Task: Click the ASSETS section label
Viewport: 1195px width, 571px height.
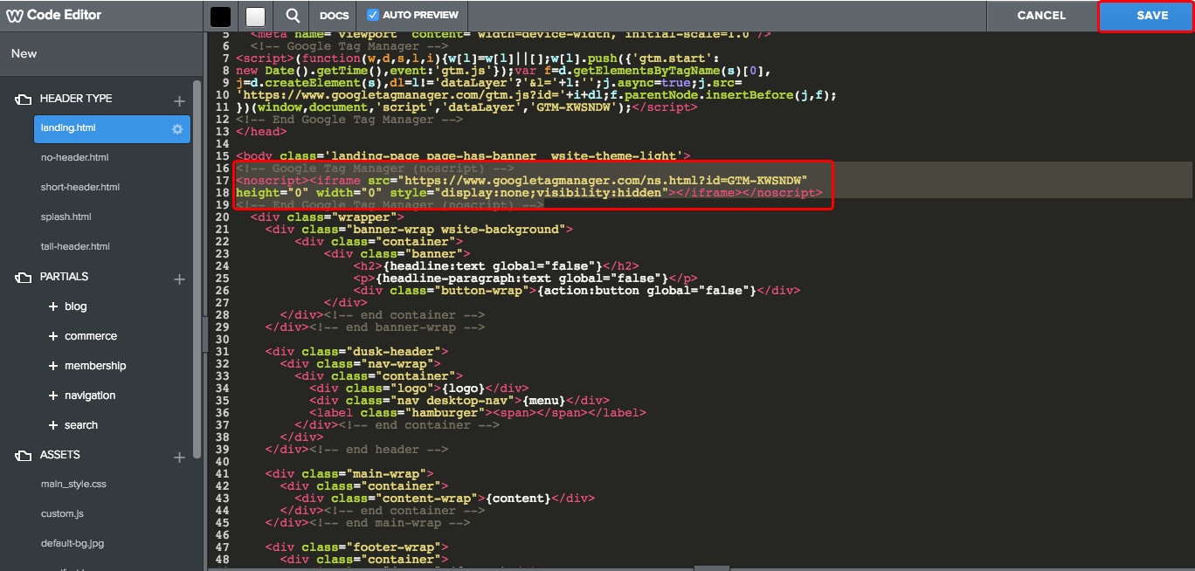Action: (x=59, y=455)
